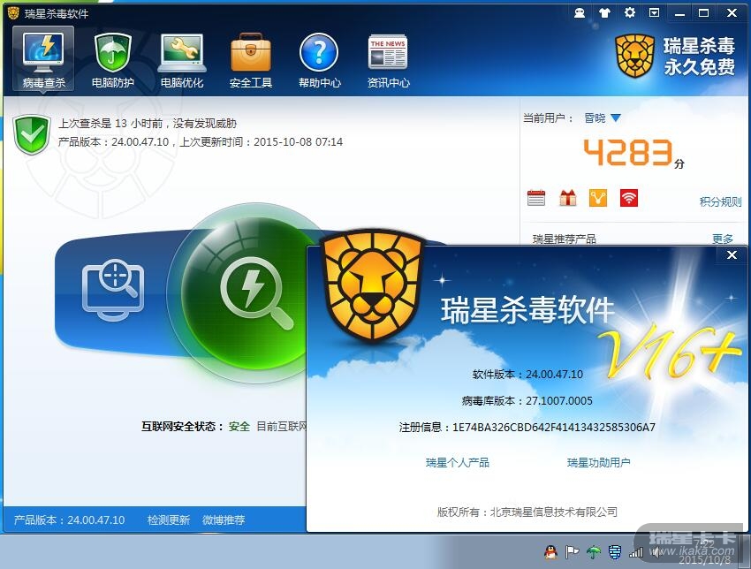Open the title bar dropdown menu icon
751x569 pixels.
[x=654, y=13]
